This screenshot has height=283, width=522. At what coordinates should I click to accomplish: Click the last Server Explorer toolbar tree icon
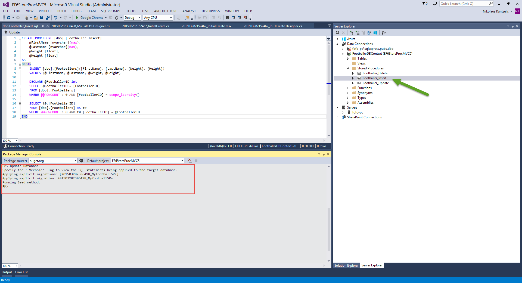(x=384, y=33)
